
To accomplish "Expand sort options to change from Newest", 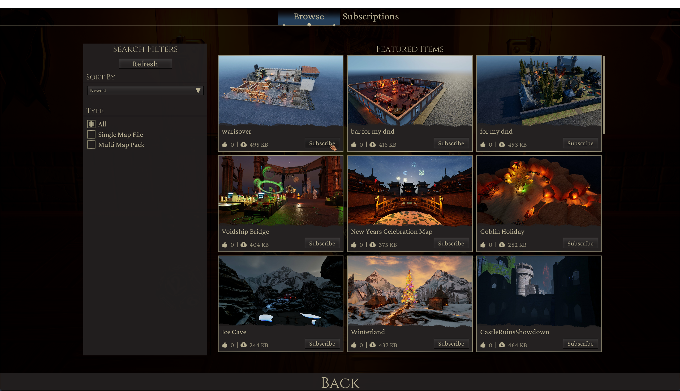I will (145, 91).
